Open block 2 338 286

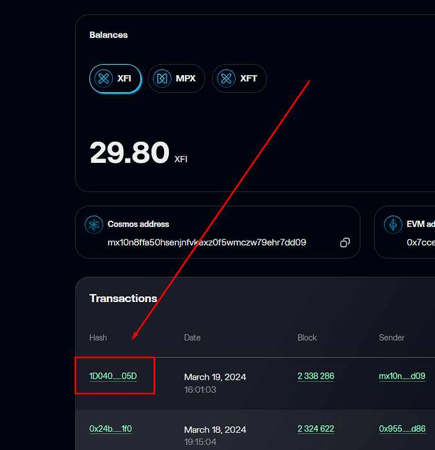(316, 376)
